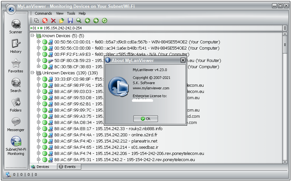
Task: Expand device 50:0F:80:CB:59:23 node
Action: coord(39,60)
